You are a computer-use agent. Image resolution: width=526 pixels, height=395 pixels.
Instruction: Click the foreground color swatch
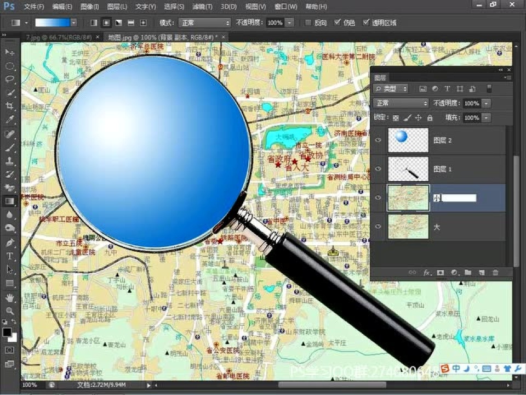(7, 332)
